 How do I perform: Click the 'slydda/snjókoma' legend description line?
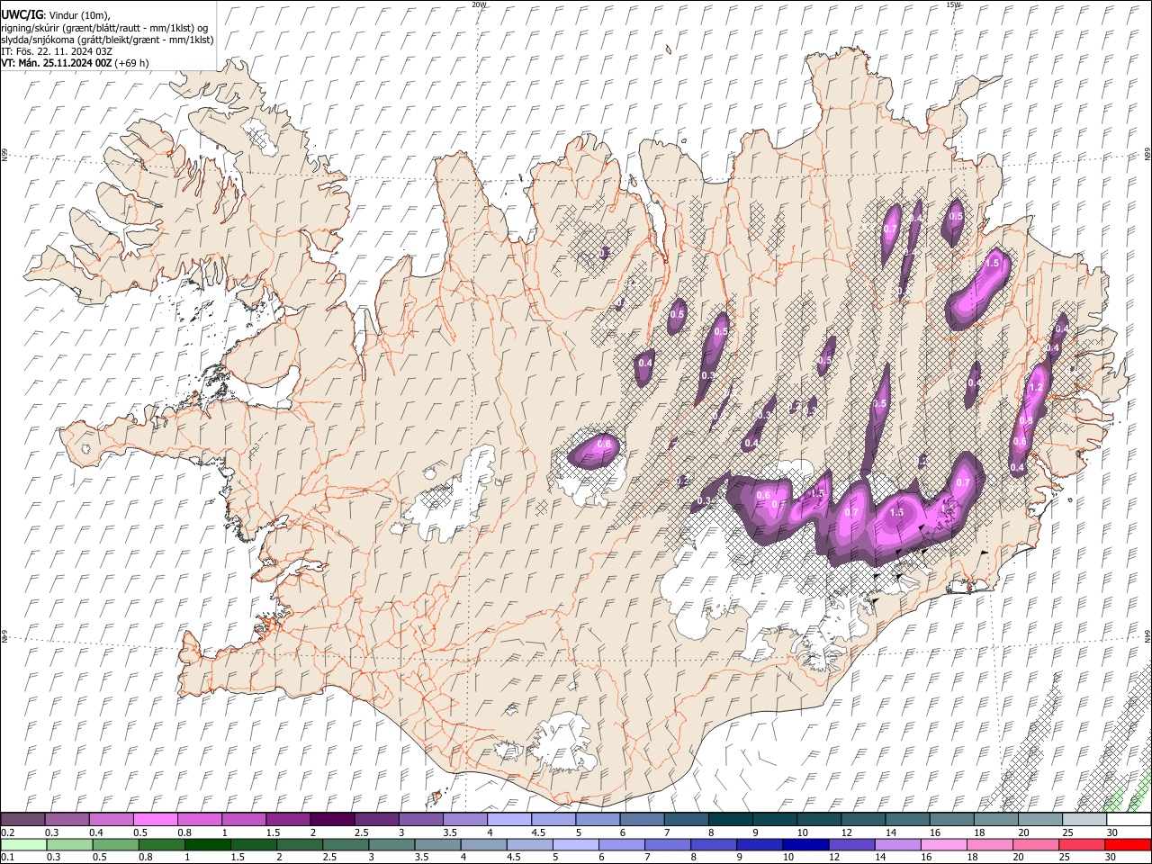tap(107, 40)
